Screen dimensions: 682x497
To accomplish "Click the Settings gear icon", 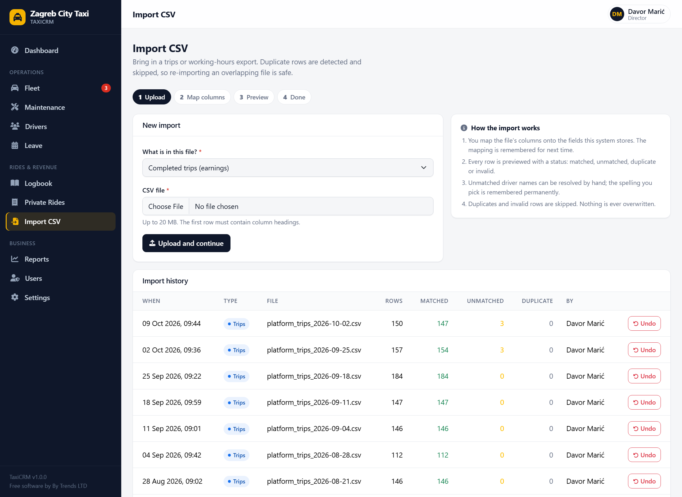I will (x=15, y=297).
